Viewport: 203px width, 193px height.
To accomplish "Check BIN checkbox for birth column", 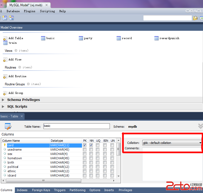I will click(x=105, y=162).
